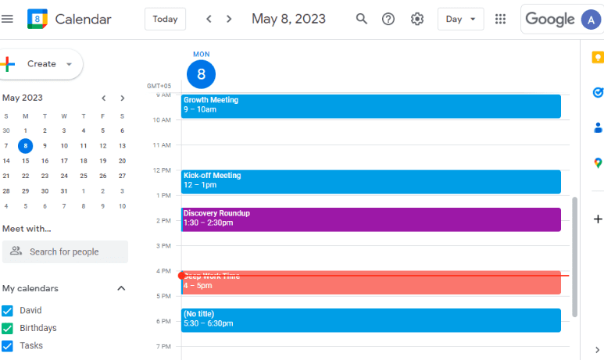Screen dimensions: 604x360
Task: Click the Search for people field
Action: tap(65, 251)
